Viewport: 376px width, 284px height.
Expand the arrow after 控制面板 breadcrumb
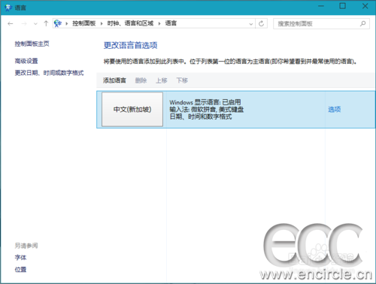102,23
